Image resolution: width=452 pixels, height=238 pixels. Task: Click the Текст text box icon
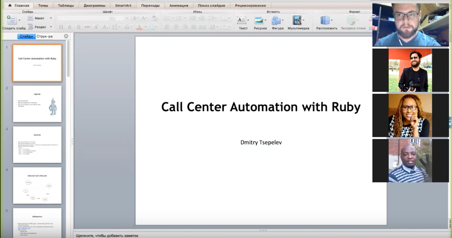(x=242, y=20)
